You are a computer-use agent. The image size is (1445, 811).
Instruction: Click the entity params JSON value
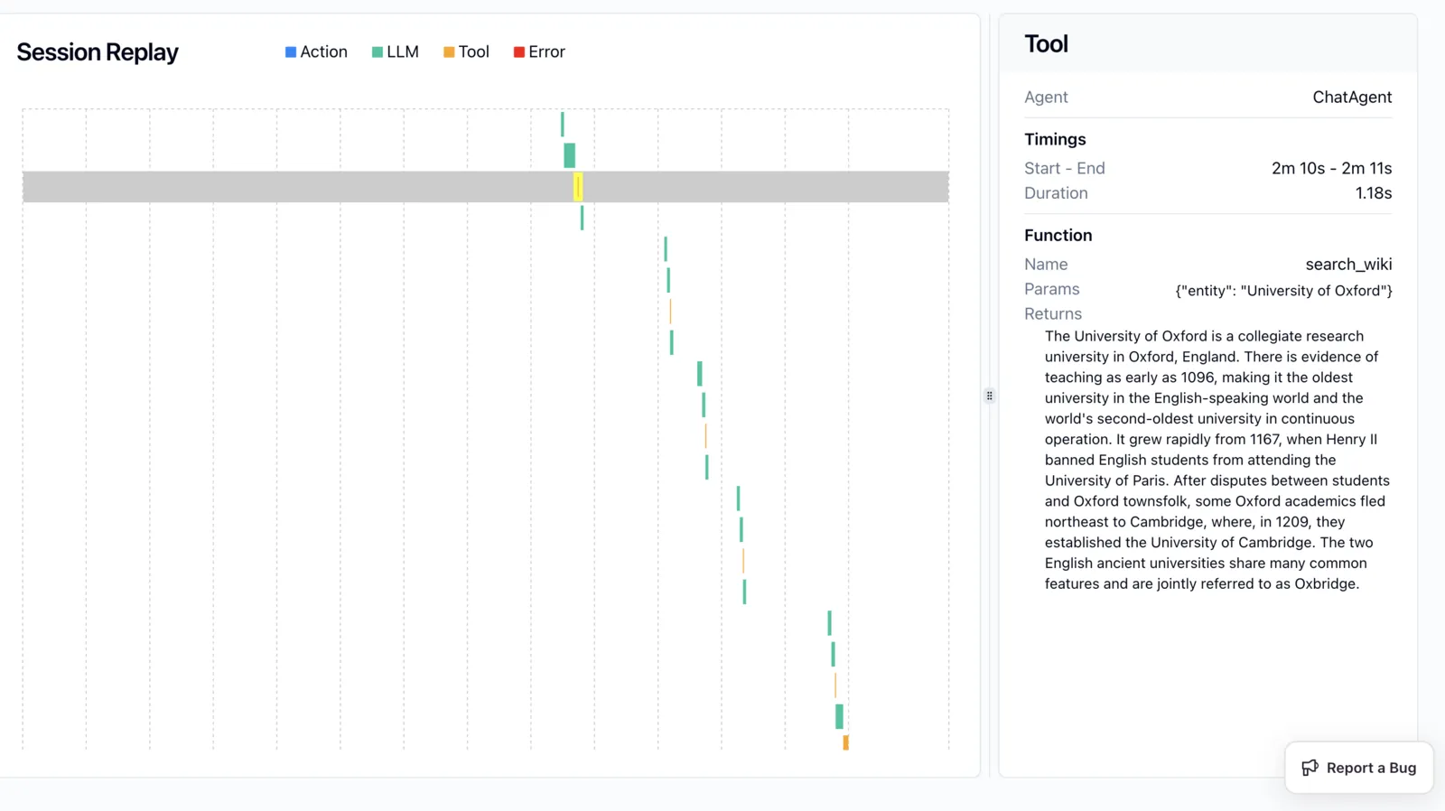[x=1283, y=291]
